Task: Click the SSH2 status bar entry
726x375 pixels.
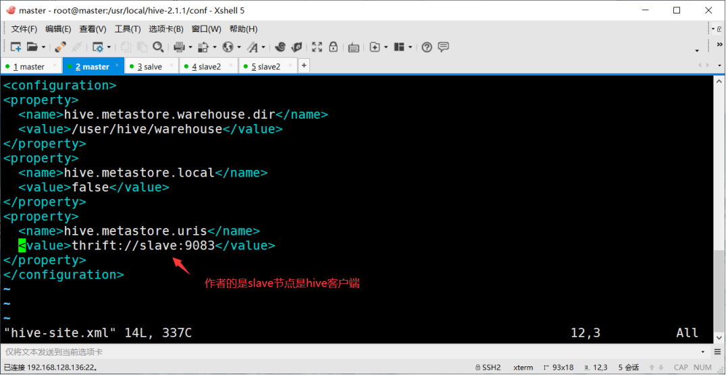Action: click(x=488, y=368)
